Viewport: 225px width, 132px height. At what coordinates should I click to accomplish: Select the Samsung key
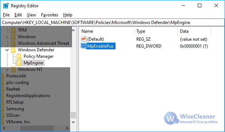(x=15, y=109)
